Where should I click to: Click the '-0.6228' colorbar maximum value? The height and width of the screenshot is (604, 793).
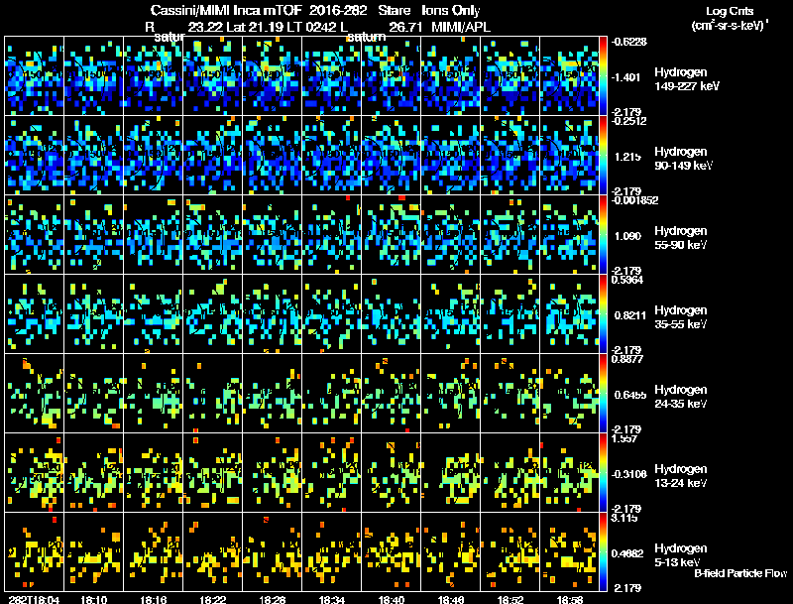coord(628,42)
